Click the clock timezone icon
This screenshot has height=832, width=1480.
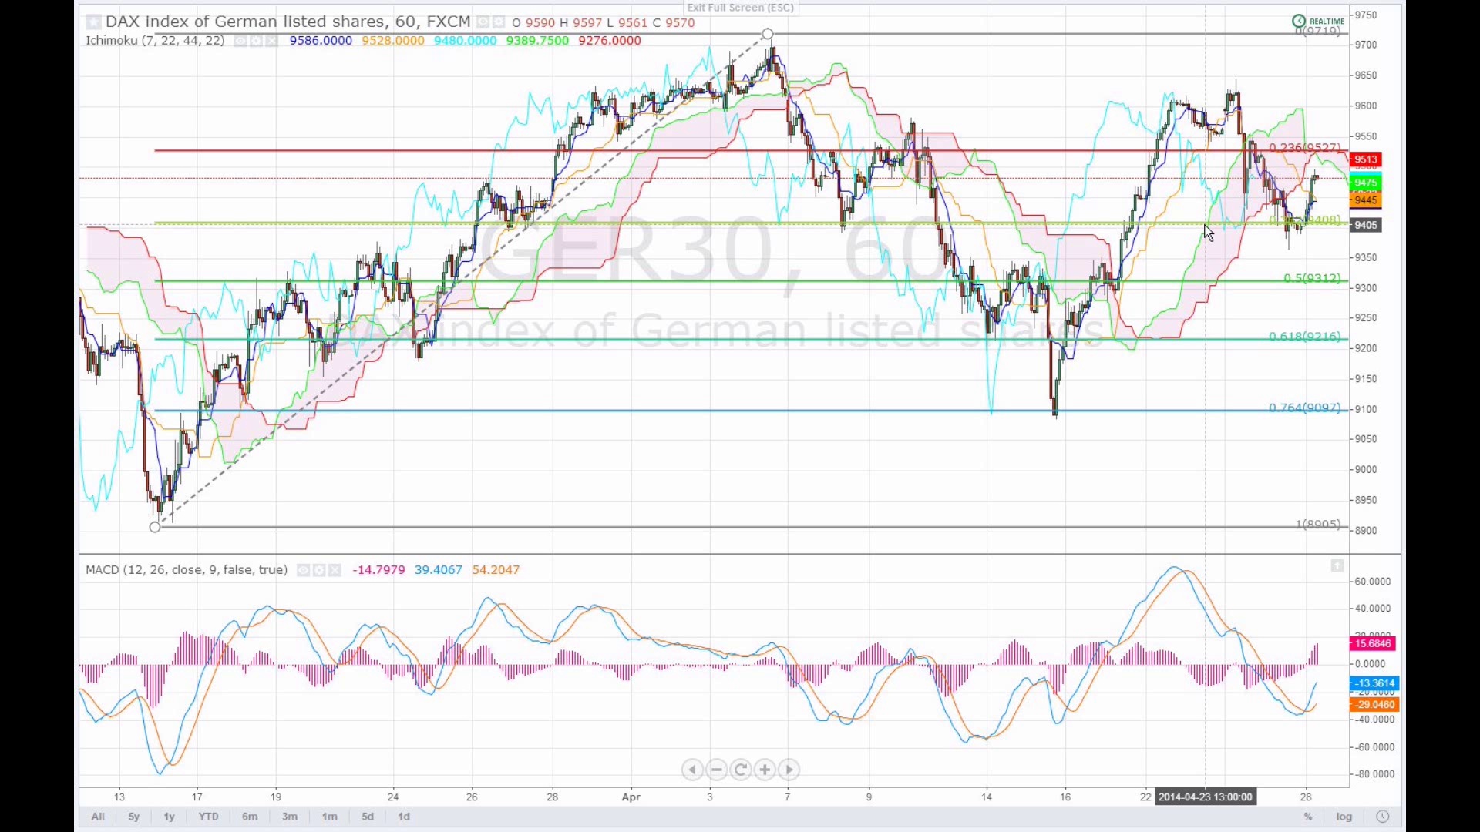pos(1382,817)
